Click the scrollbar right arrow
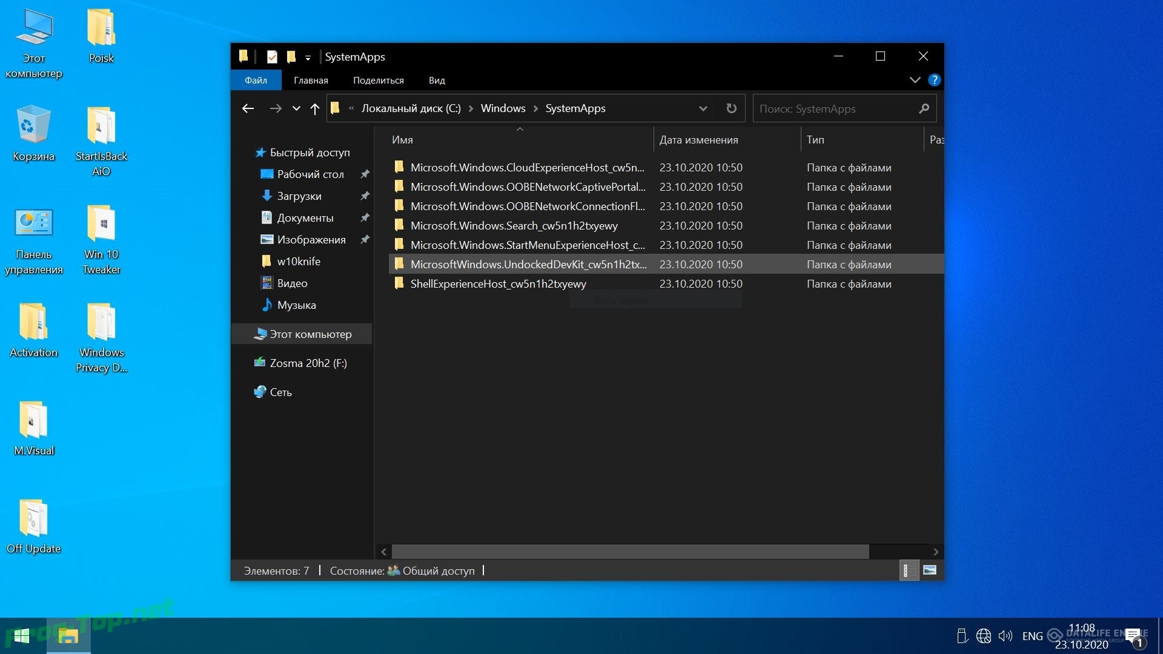The image size is (1163, 654). pos(936,552)
